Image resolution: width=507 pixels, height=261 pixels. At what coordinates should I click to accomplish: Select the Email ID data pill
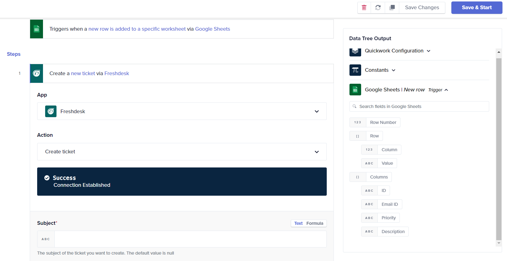point(390,204)
